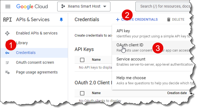Check the API Keys select-all checkbox
The image size is (201, 112).
point(82,60)
